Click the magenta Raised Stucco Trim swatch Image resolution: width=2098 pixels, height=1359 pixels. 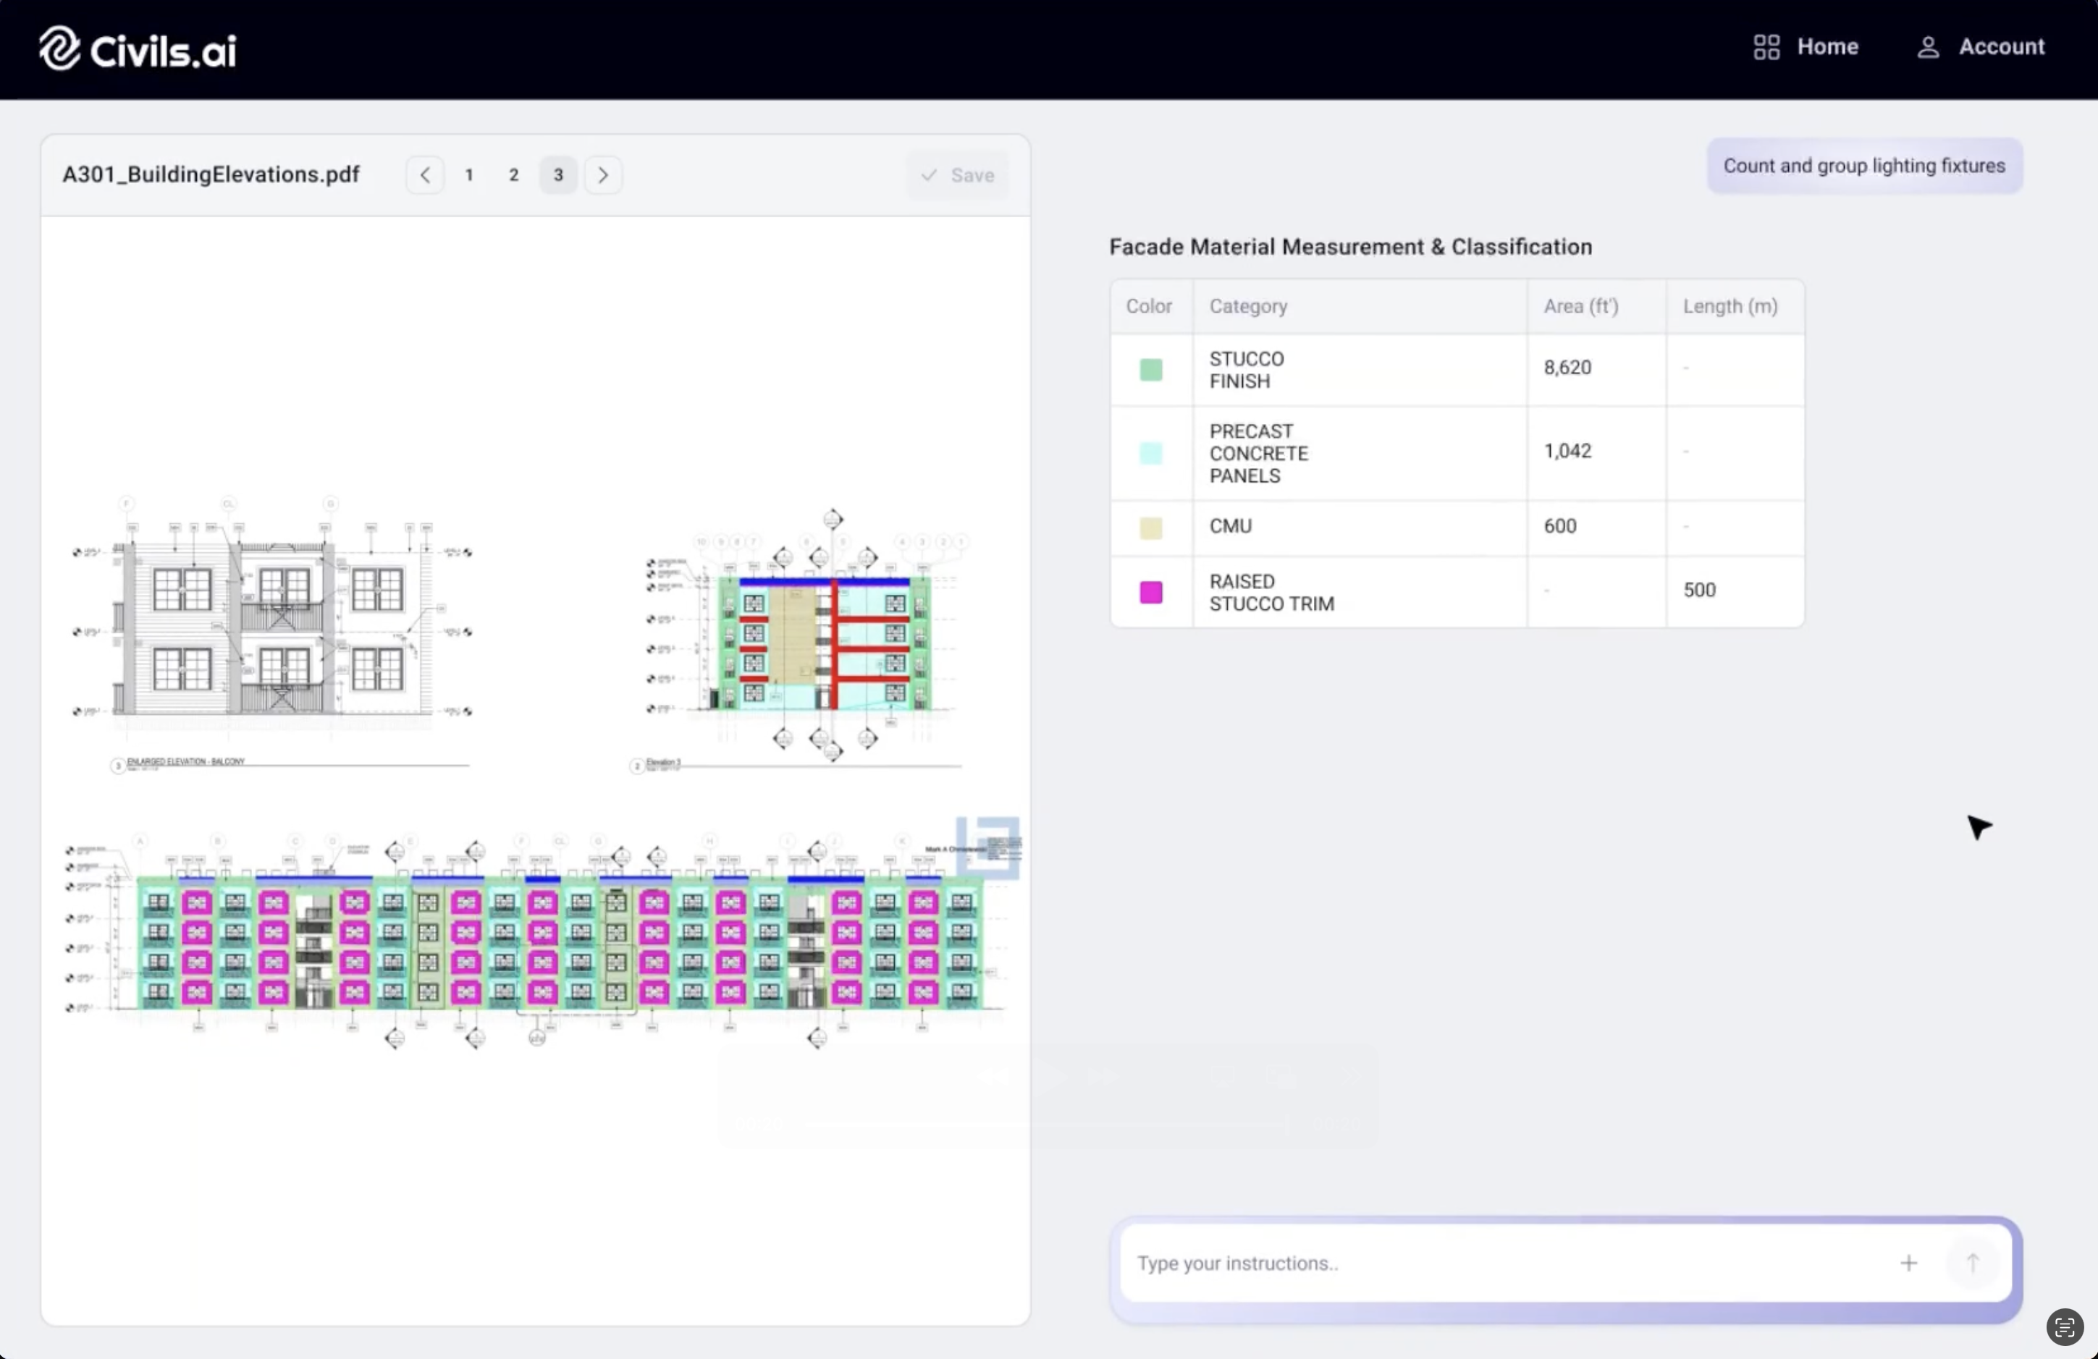click(1150, 592)
